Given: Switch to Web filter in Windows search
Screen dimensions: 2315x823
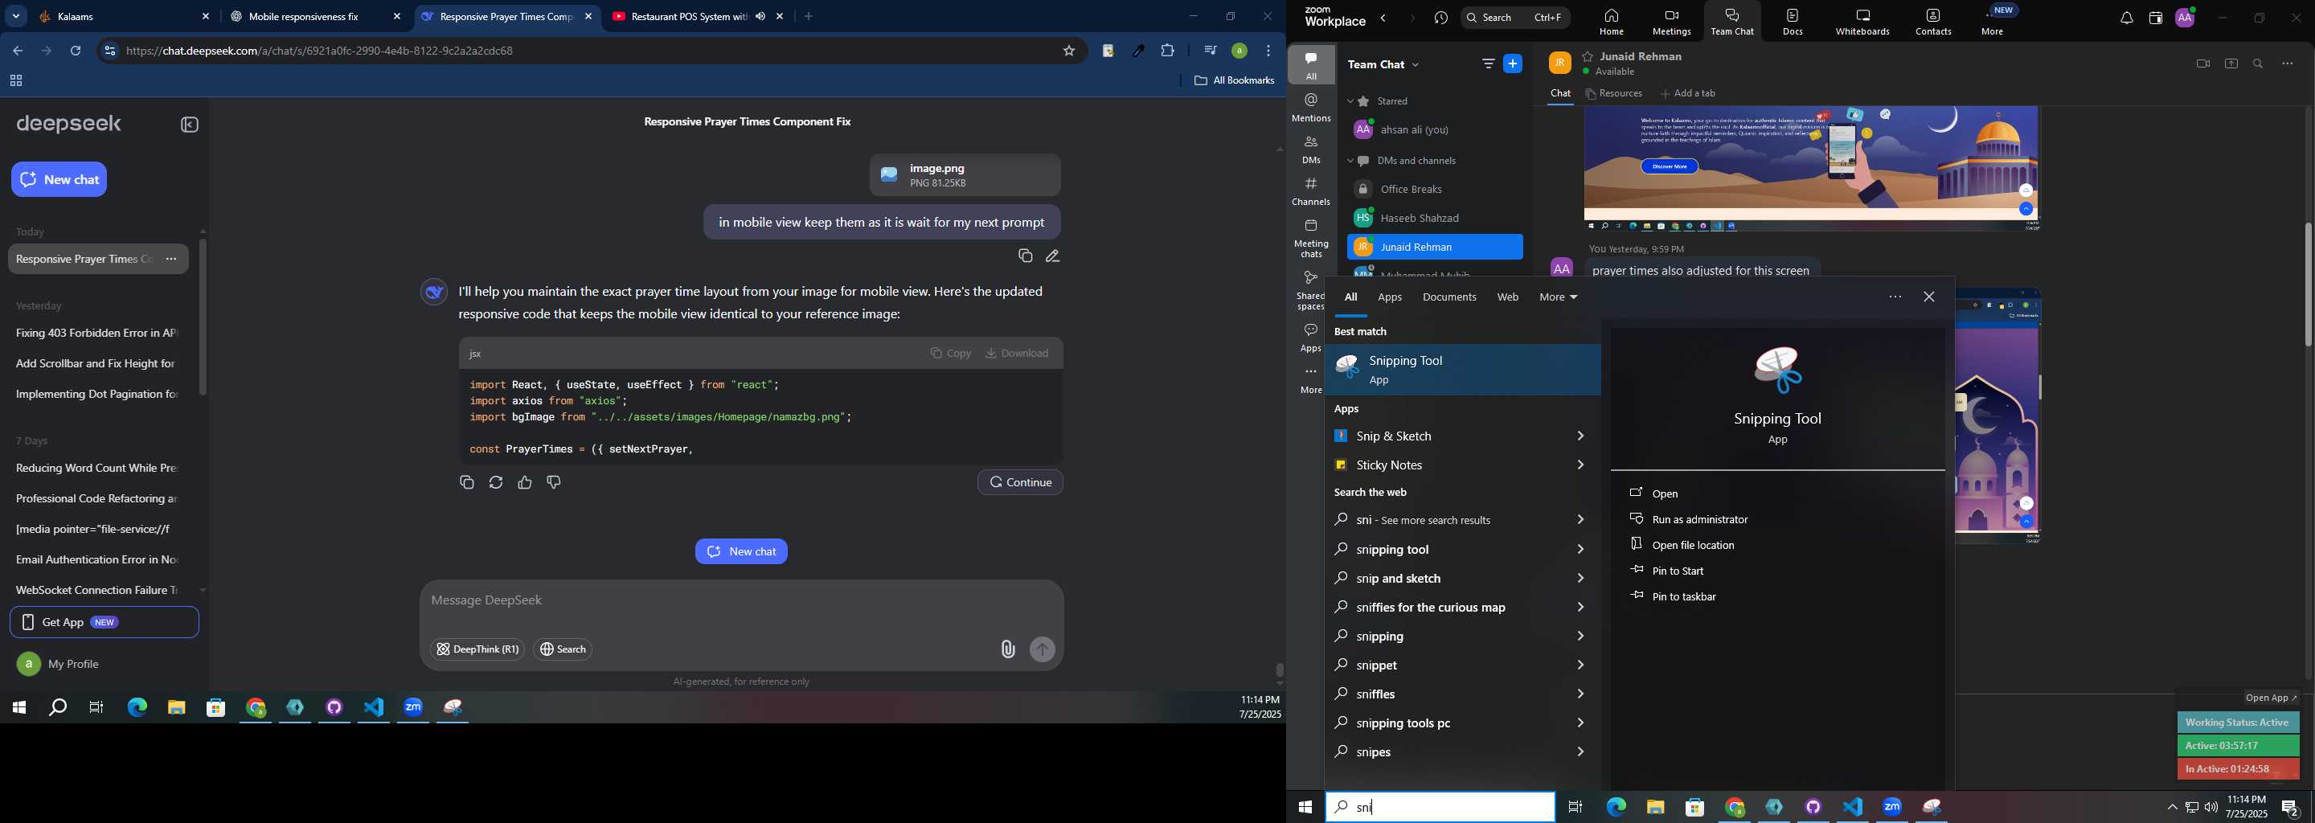Looking at the screenshot, I should pos(1508,298).
